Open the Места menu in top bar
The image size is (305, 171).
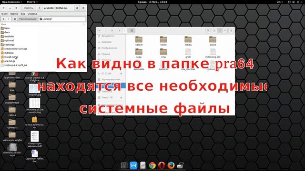(32, 2)
